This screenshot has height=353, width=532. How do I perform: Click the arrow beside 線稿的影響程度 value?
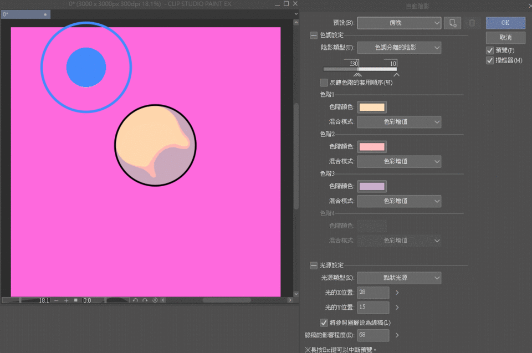point(397,335)
